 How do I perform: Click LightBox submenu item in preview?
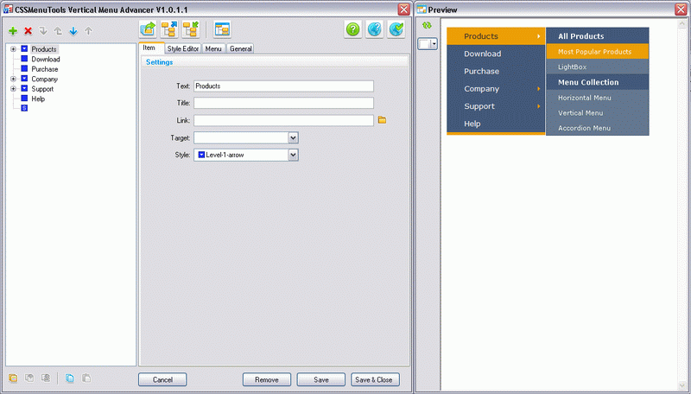(x=598, y=67)
